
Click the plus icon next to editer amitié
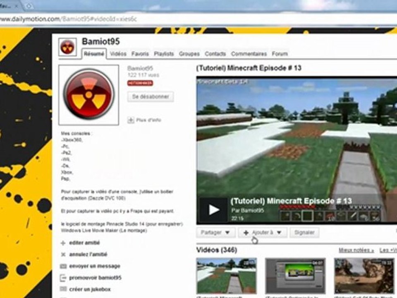[63, 243]
